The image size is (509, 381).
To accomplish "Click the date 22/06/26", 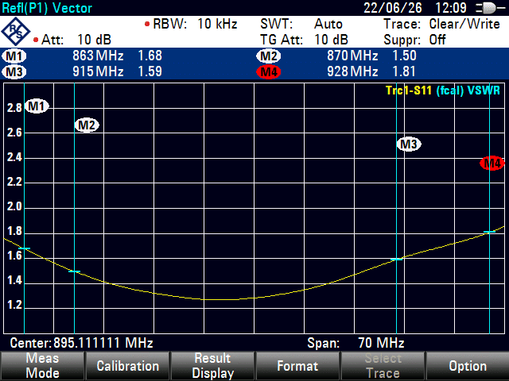I will (x=393, y=8).
